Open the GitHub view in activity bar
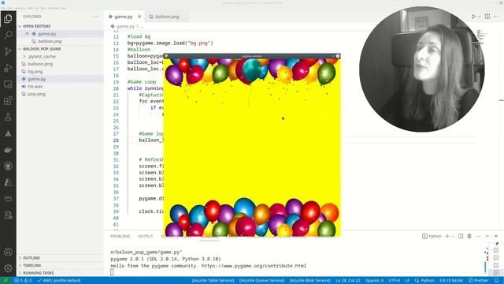This screenshot has height=284, width=504. click(x=8, y=166)
